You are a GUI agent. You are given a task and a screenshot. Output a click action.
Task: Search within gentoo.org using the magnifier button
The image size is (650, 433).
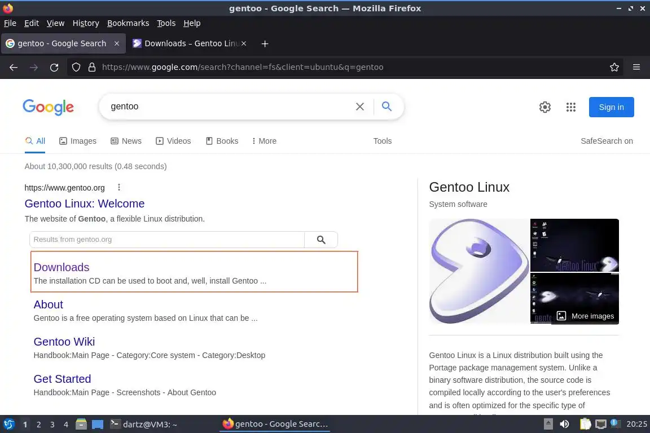321,240
